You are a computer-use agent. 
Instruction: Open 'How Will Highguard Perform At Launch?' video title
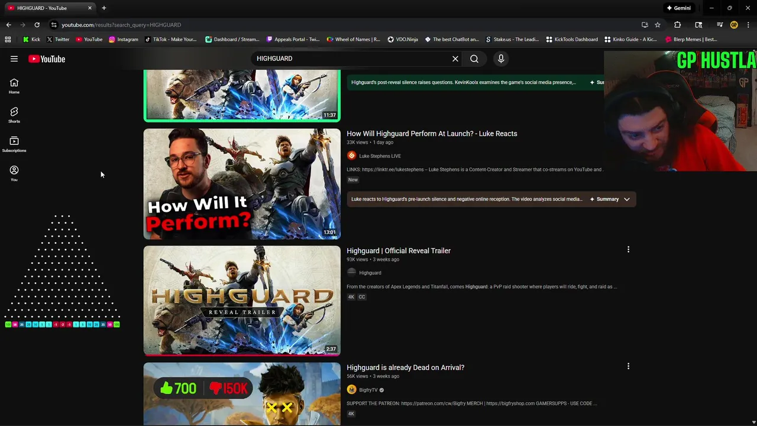click(x=432, y=134)
